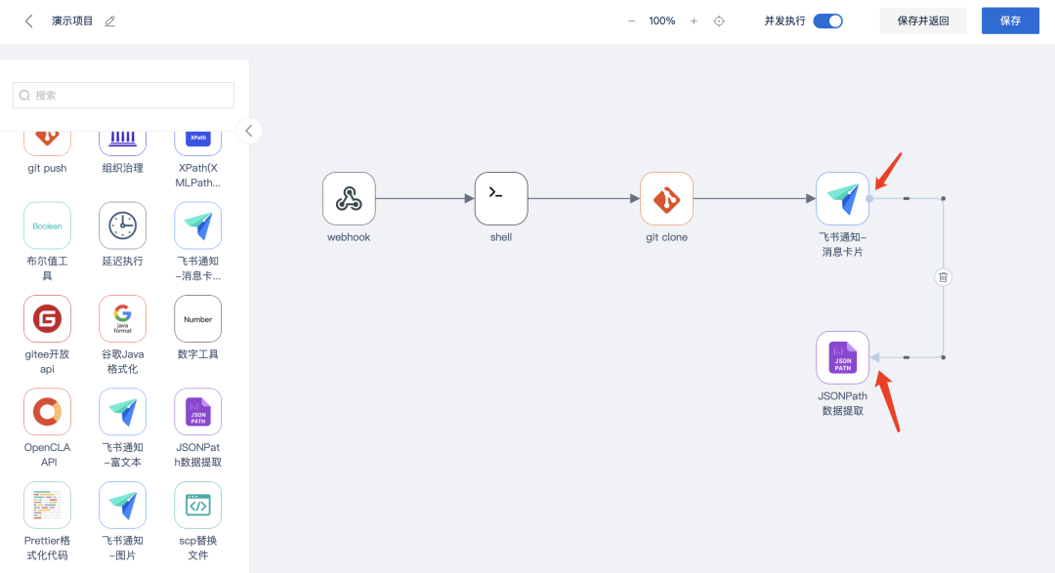
Task: Click the git clone label on canvas
Action: click(x=667, y=237)
